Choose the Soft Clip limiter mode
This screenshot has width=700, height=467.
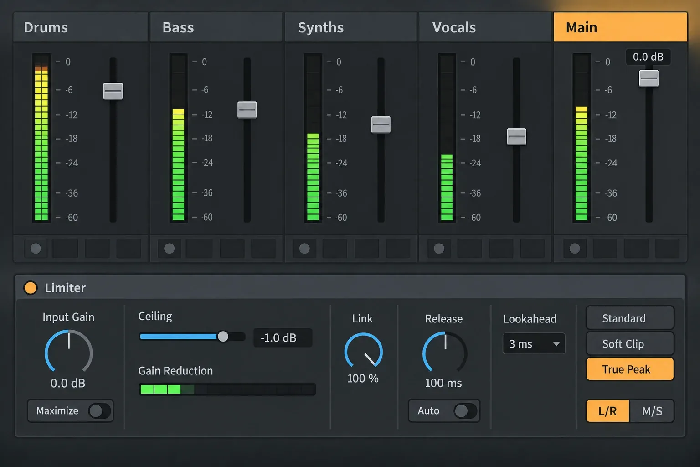[x=630, y=344]
